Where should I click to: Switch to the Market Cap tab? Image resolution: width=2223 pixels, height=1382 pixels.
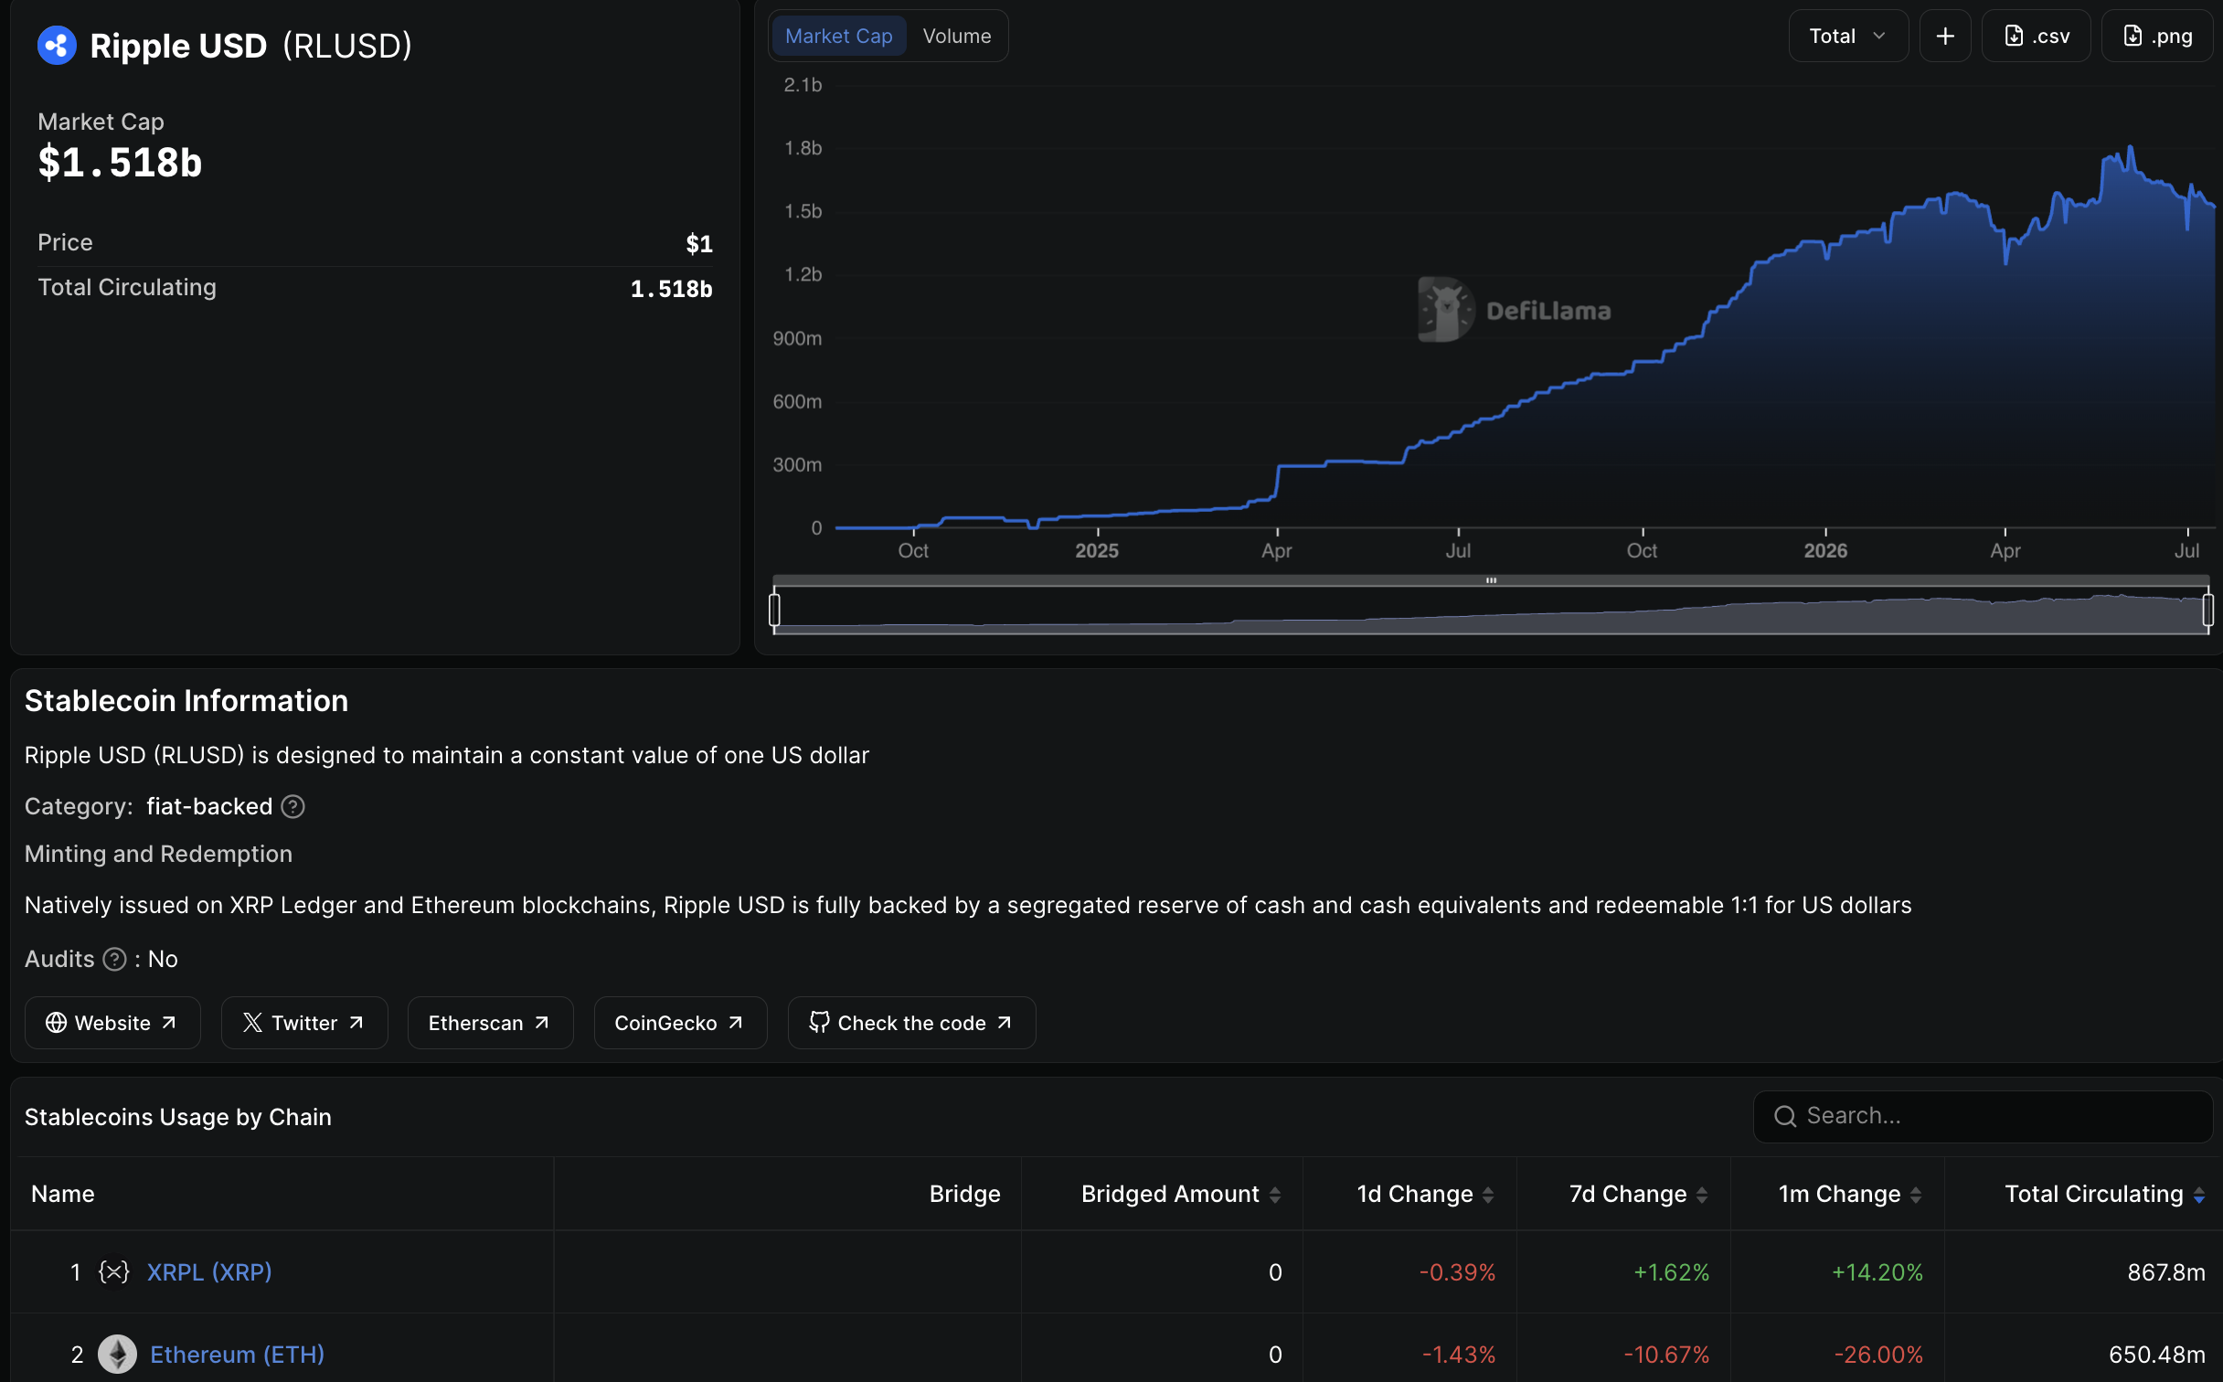[x=838, y=37]
